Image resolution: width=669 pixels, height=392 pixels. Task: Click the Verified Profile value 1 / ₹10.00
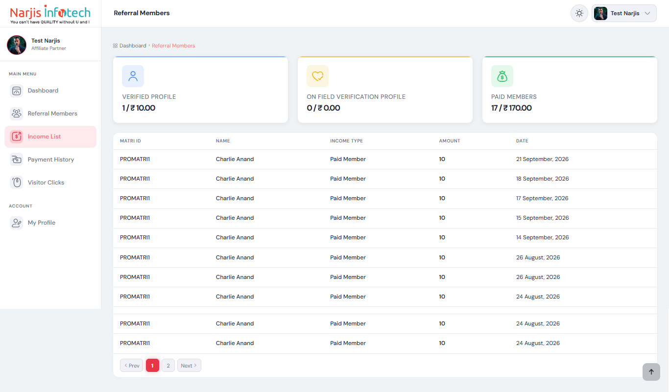[139, 108]
